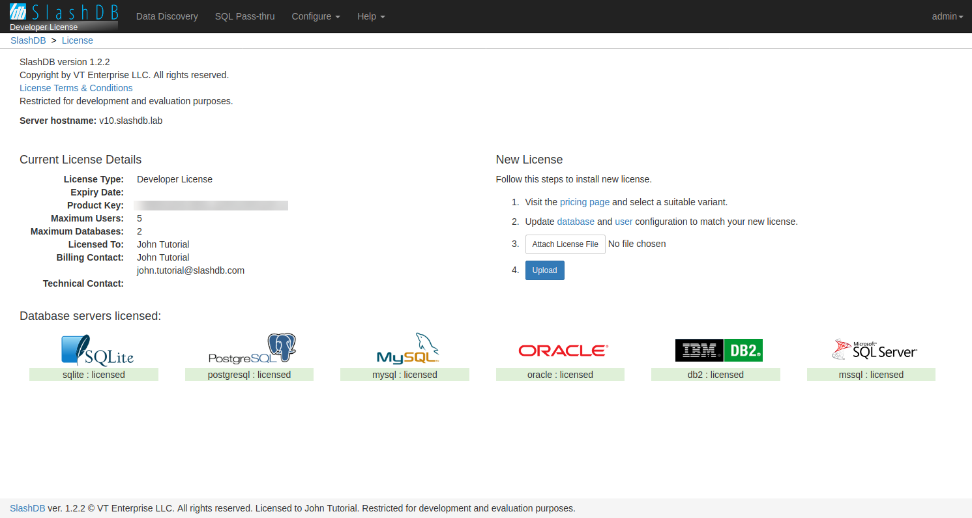Click 'Current License Details' heading

(81, 160)
